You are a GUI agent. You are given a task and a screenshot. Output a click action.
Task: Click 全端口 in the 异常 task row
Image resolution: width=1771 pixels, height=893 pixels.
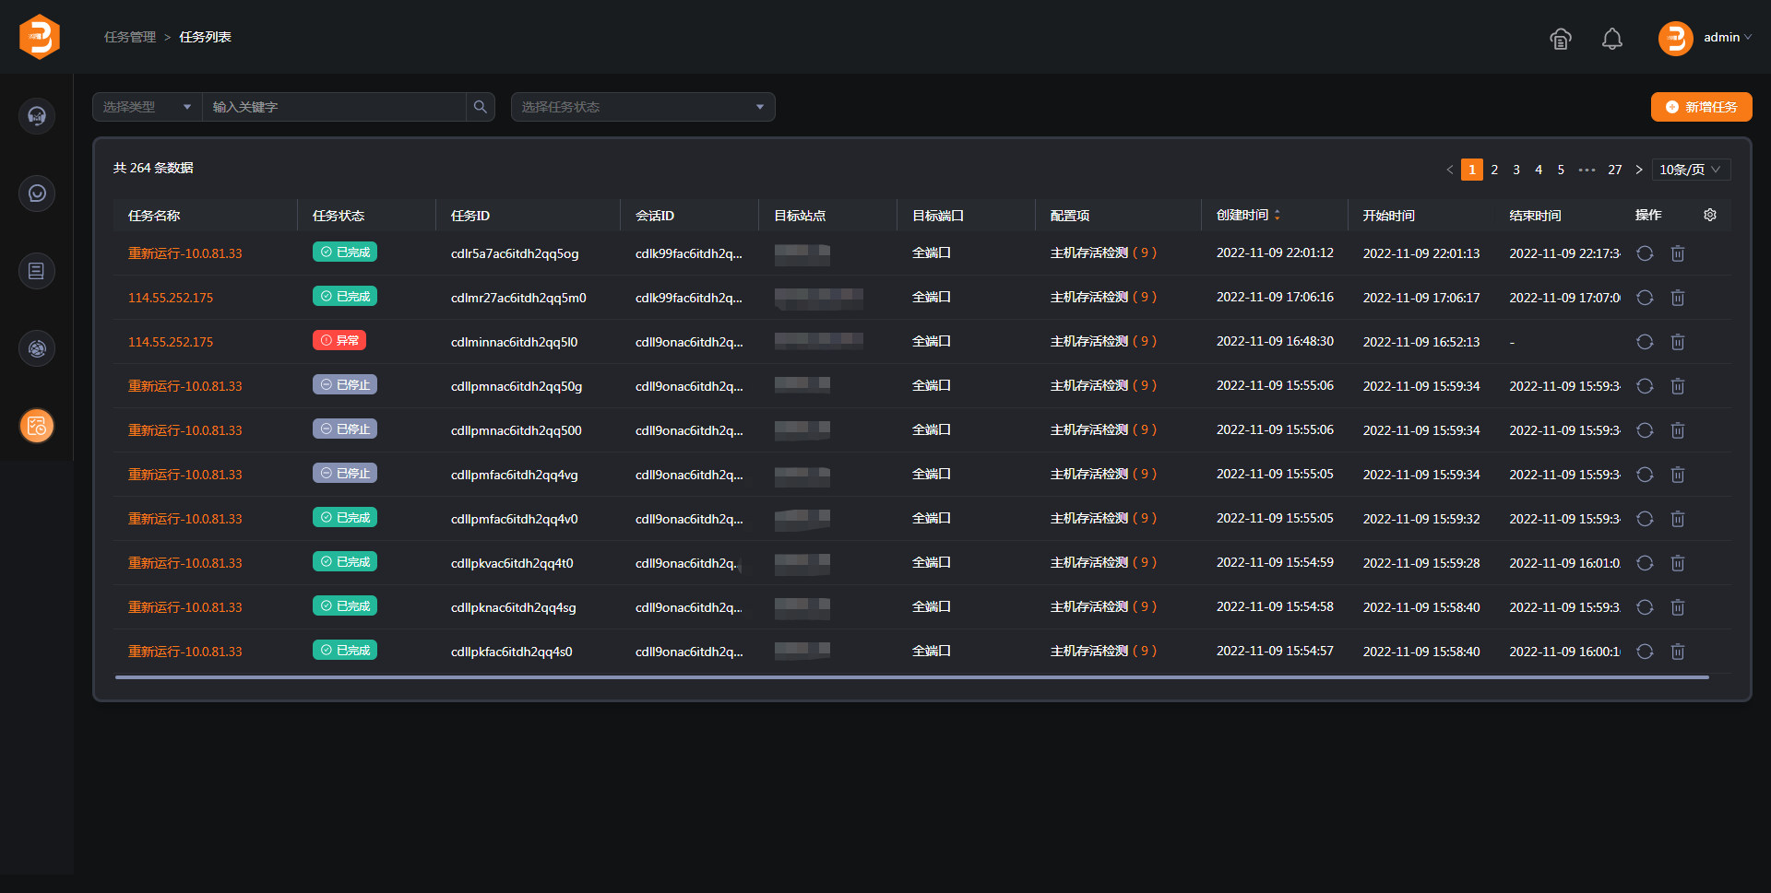[x=932, y=341]
